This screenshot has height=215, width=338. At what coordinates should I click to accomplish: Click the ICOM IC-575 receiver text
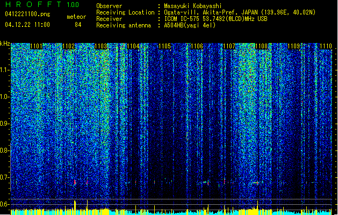tap(215, 19)
